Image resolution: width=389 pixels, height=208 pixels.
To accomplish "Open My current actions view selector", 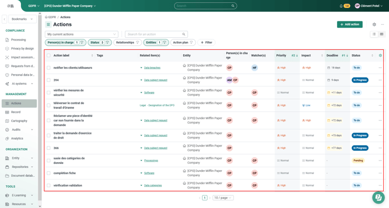I will click(81, 34).
